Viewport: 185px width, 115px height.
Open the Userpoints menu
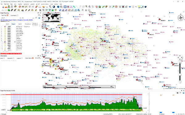click(x=26, y=4)
